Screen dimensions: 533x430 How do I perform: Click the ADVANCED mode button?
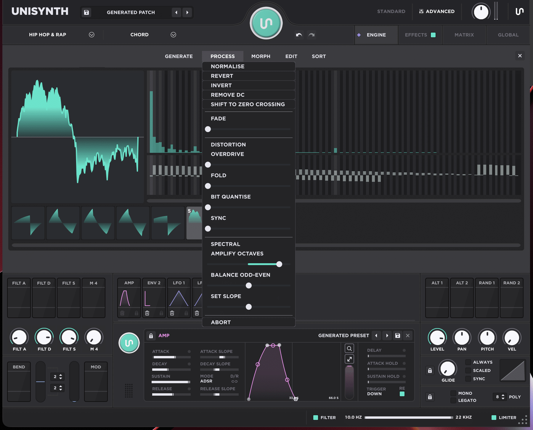click(x=437, y=11)
